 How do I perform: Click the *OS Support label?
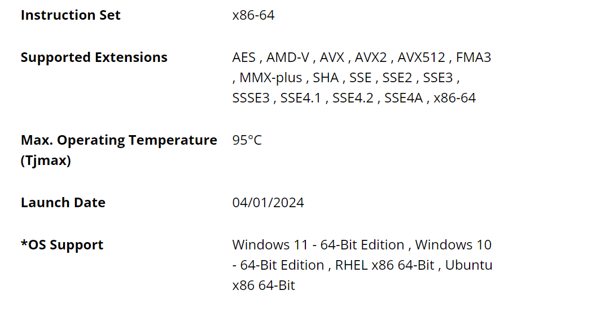pos(62,245)
